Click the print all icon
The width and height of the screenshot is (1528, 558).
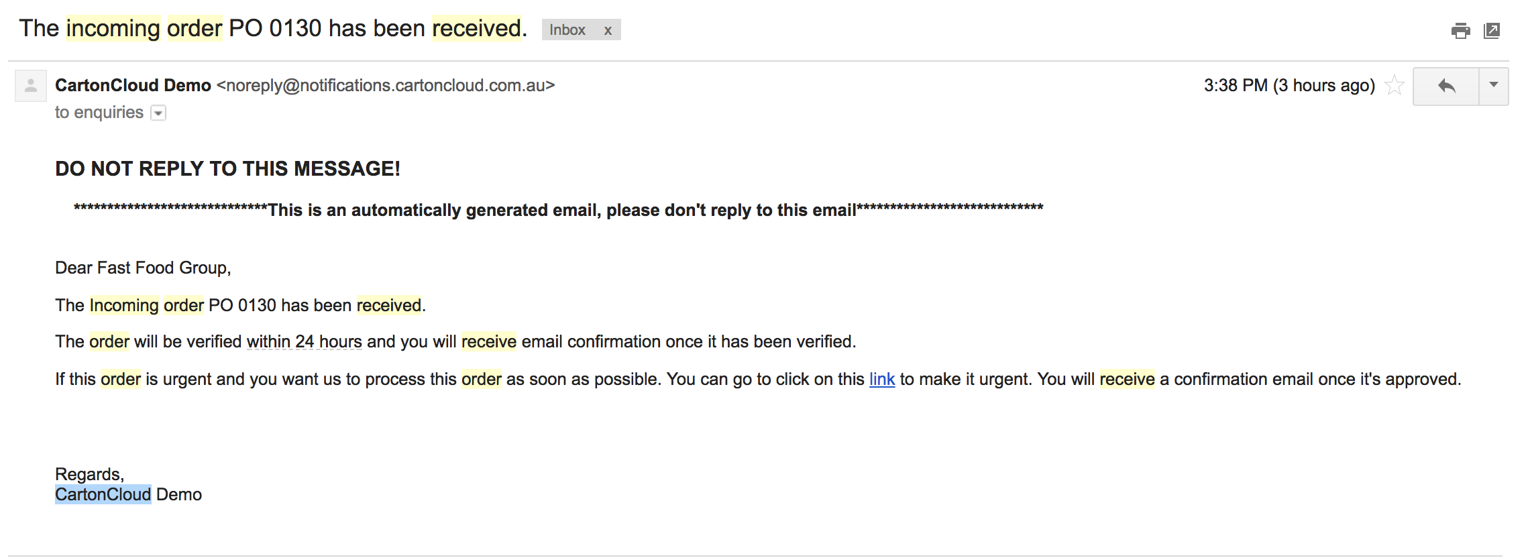point(1460,31)
